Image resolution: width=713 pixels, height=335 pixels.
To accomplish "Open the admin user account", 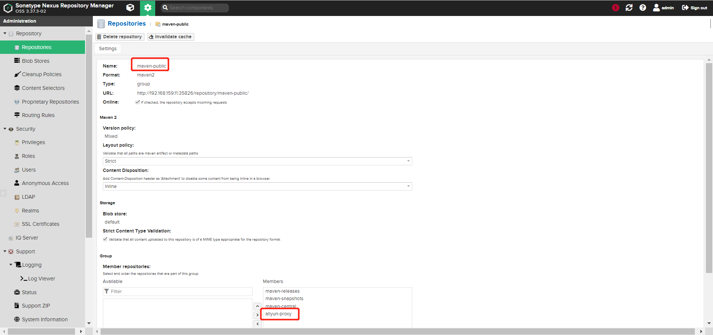I will [663, 7].
